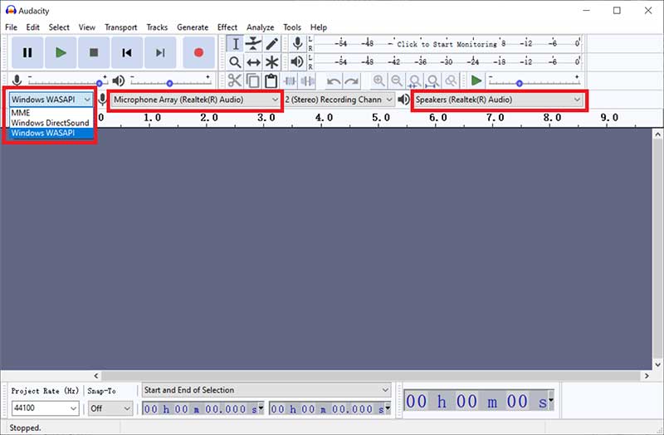Image resolution: width=664 pixels, height=435 pixels.
Task: Open the Select menu
Action: tap(59, 27)
